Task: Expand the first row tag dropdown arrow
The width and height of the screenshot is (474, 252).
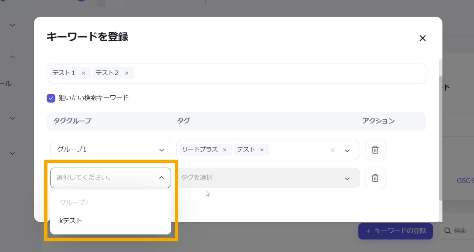Action: 347,150
